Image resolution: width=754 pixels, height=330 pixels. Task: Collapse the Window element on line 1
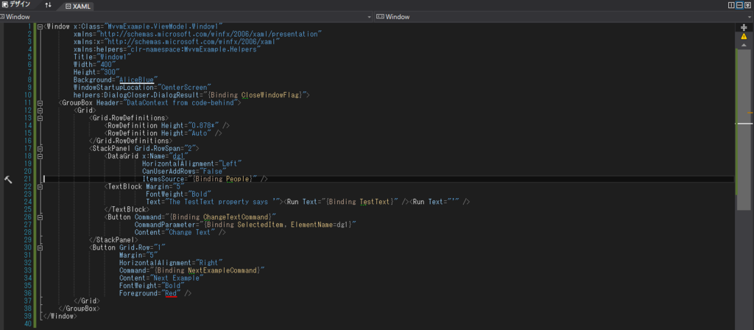coord(40,27)
